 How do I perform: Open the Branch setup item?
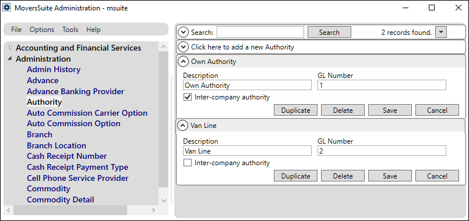pyautogui.click(x=40, y=134)
